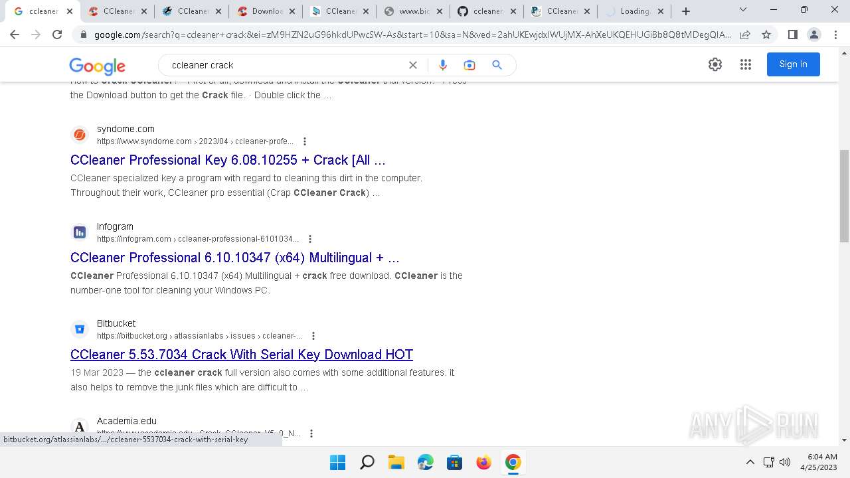Click the Infogram favicon
The image size is (850, 478).
(x=80, y=232)
